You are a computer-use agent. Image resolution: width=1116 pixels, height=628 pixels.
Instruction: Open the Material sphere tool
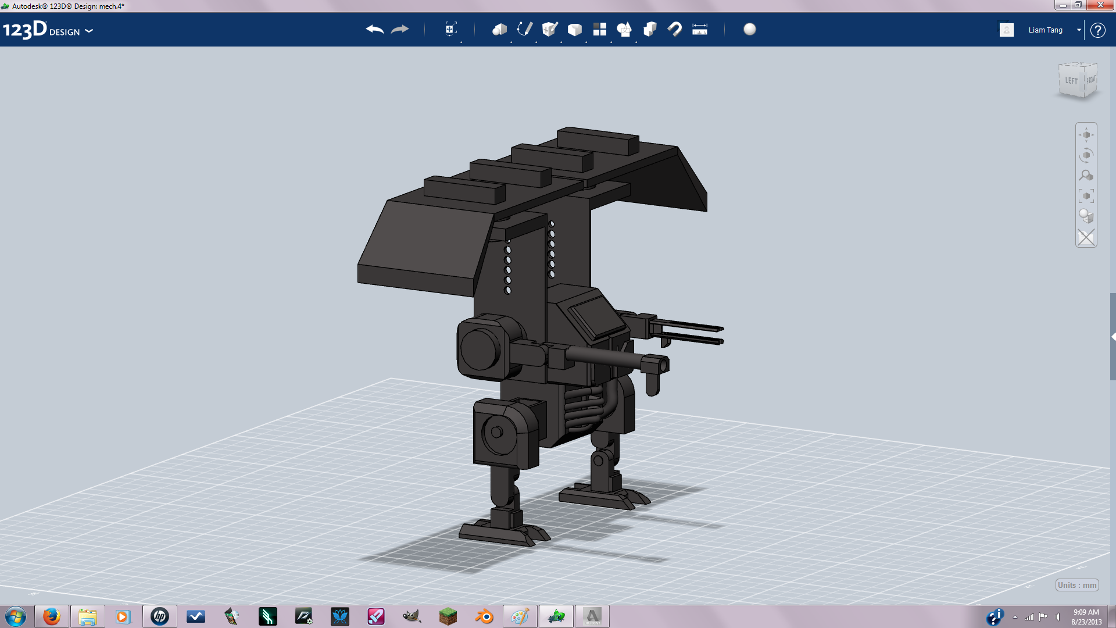pos(750,29)
